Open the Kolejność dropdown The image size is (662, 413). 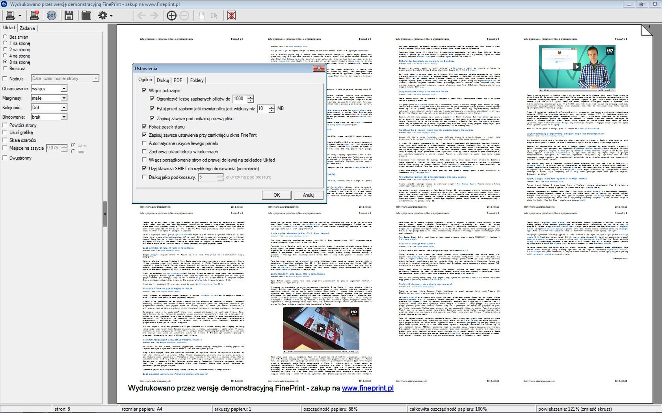(x=63, y=108)
